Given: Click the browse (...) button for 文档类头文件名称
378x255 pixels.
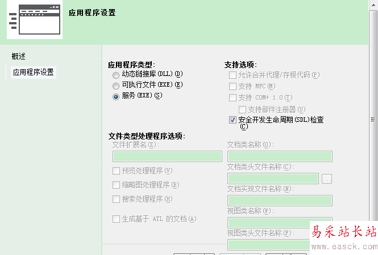Looking at the screenshot, I should 327,178.
